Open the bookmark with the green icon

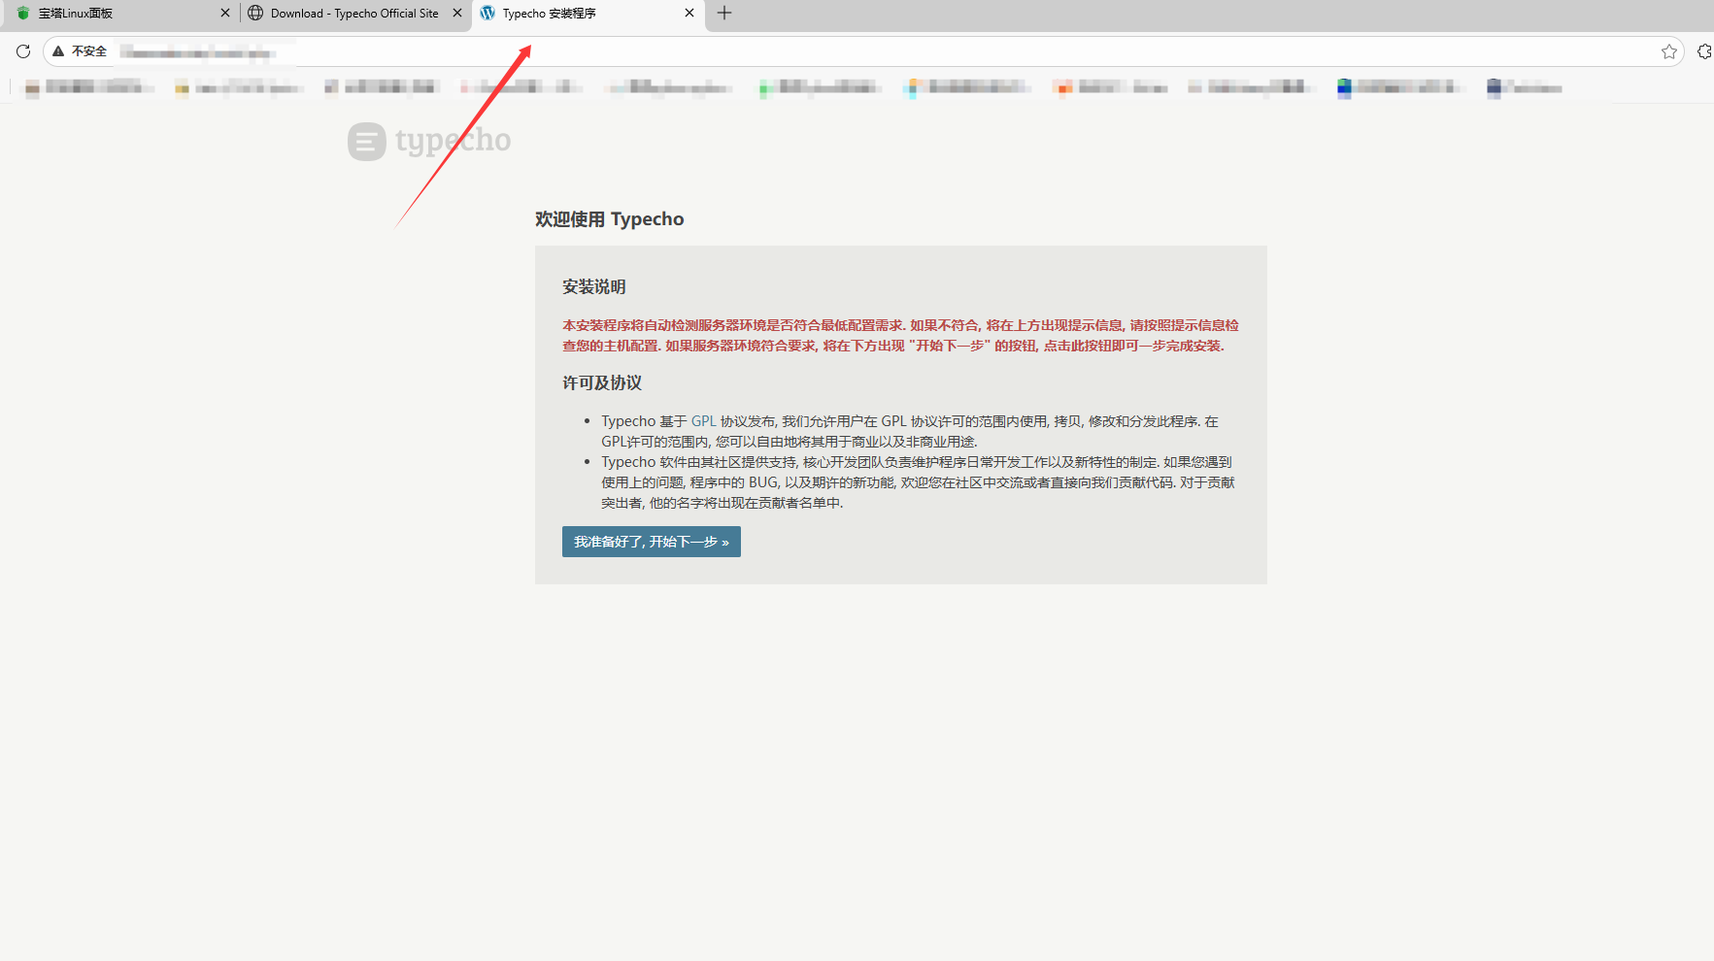pos(821,88)
